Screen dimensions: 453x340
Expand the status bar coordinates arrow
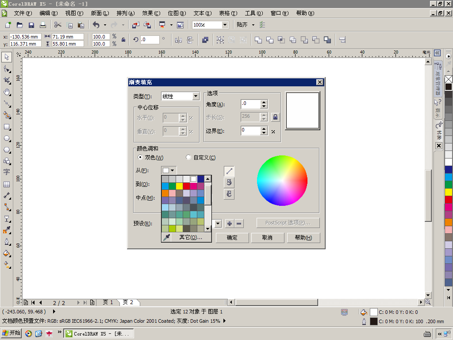(54, 312)
